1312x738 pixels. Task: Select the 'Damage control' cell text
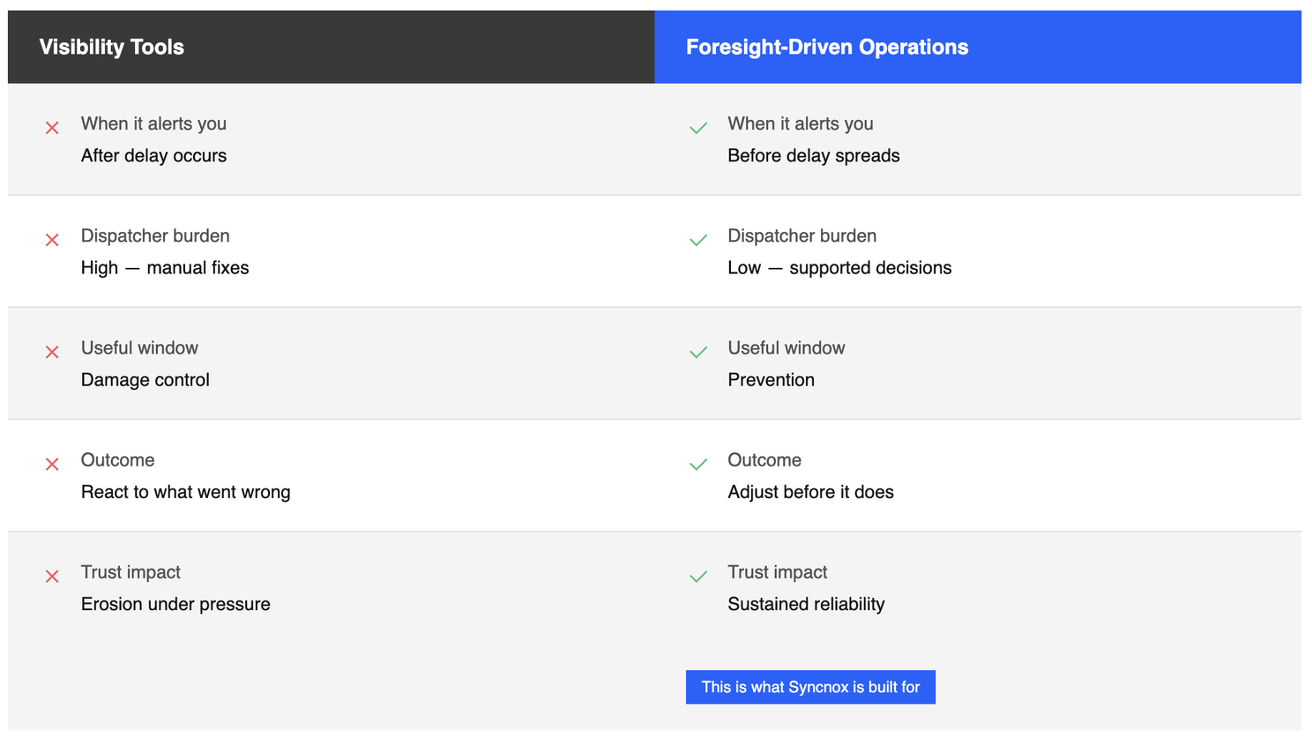[145, 379]
